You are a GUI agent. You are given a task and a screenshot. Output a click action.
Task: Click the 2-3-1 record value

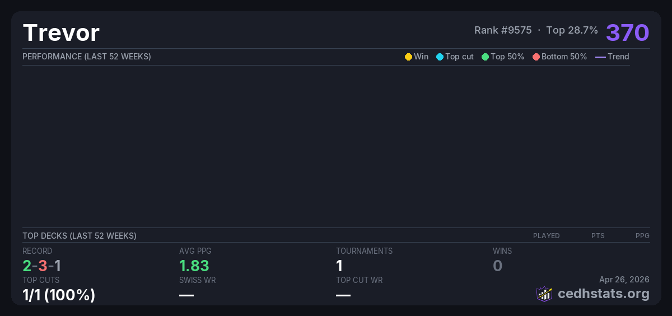[x=42, y=266]
